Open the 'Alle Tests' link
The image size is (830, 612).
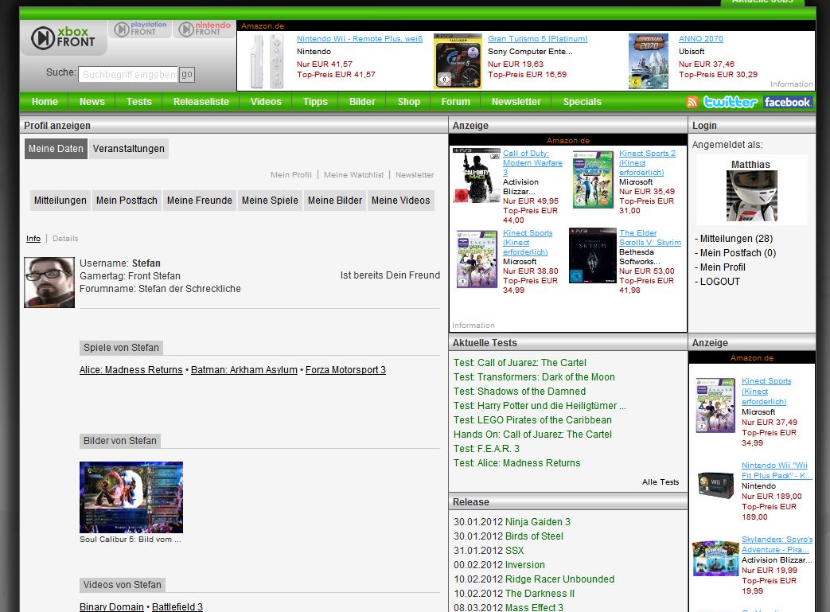660,482
